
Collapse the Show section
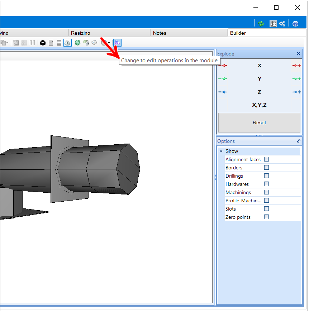click(221, 151)
